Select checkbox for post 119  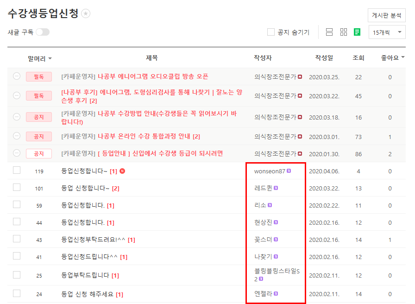pos(17,170)
